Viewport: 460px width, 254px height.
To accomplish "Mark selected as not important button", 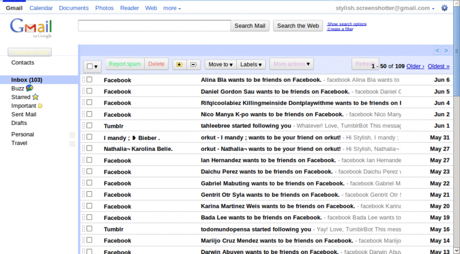I will click(x=194, y=65).
